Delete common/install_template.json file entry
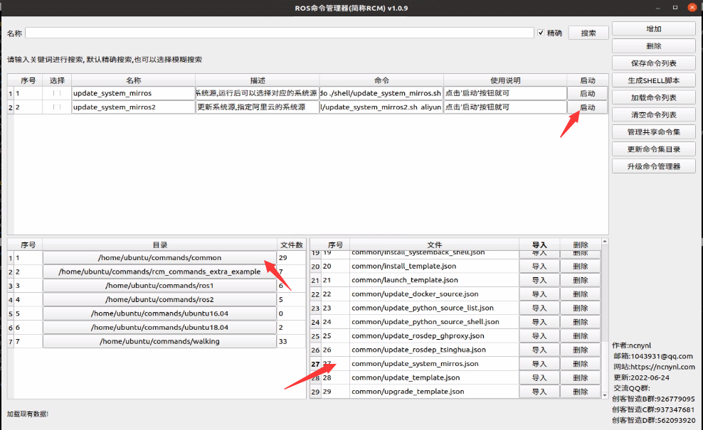703x430 pixels. coord(580,266)
